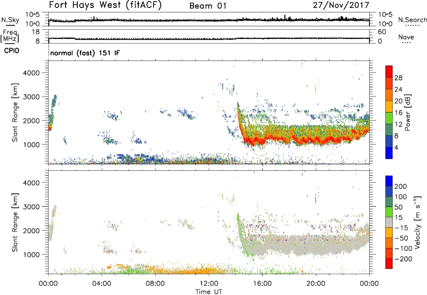
Task: Click the "Freq. [MHz]" axis label
Action: tap(10, 36)
